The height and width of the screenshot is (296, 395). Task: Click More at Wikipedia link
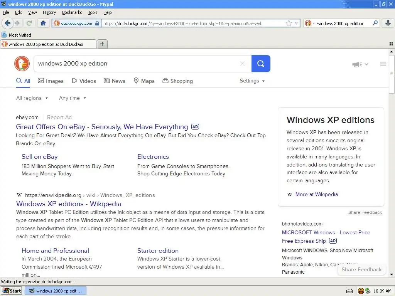316,194
